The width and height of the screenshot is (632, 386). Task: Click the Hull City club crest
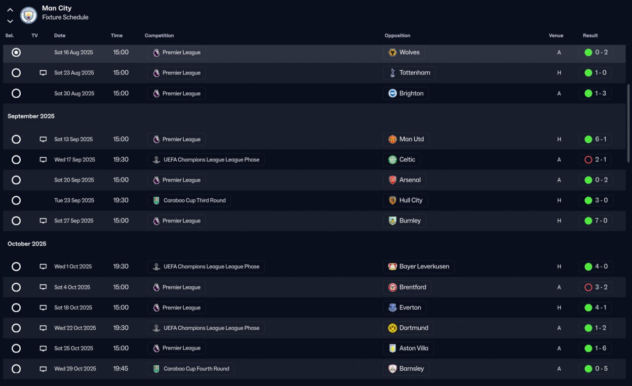click(393, 200)
